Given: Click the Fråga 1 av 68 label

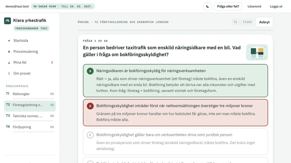Looking at the screenshot, I should point(95,41).
